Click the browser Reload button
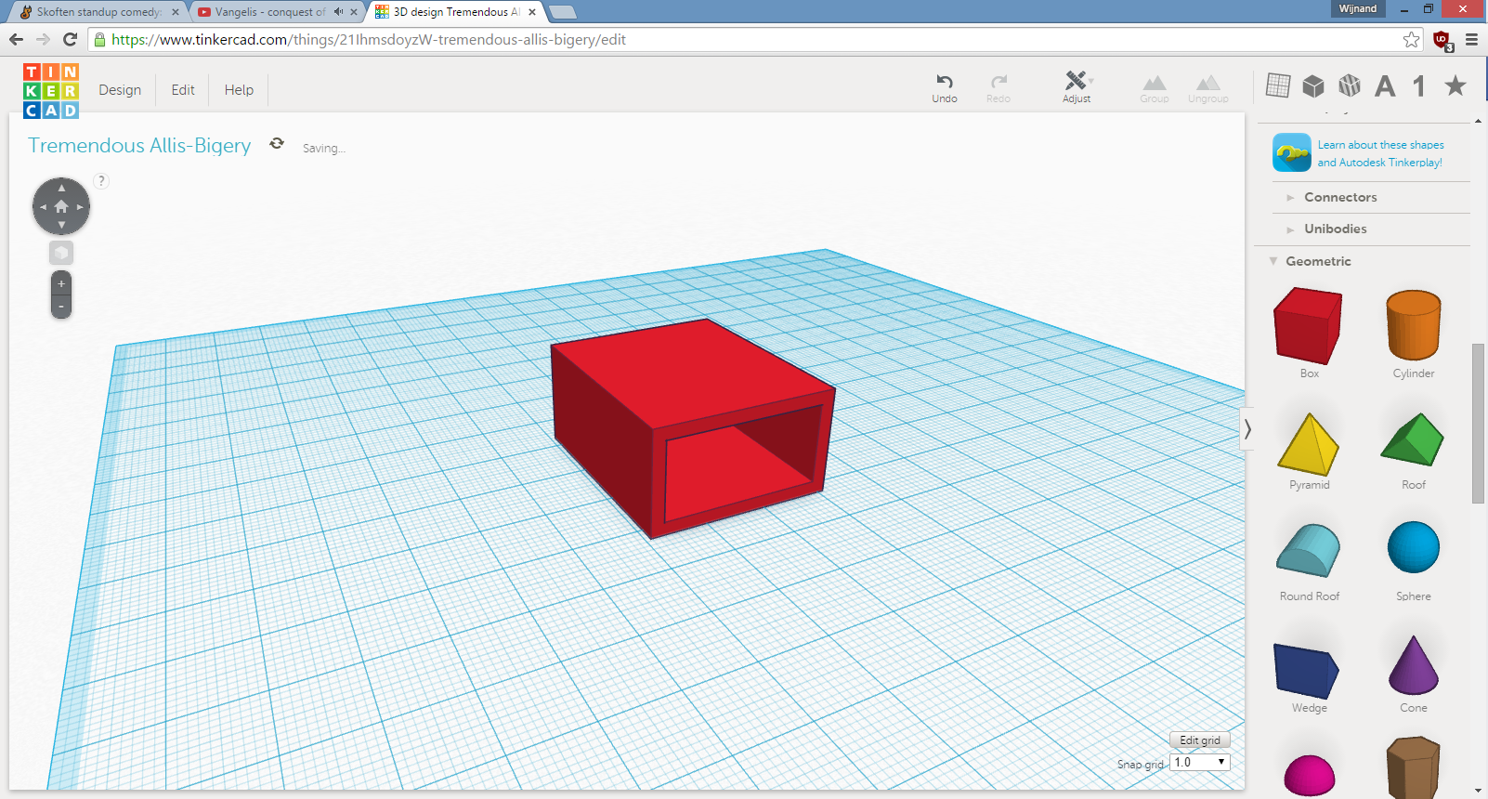The image size is (1488, 799). (x=70, y=39)
